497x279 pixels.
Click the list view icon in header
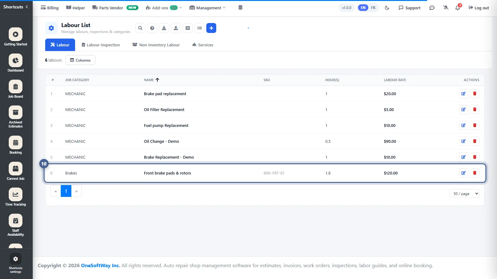tap(188, 28)
